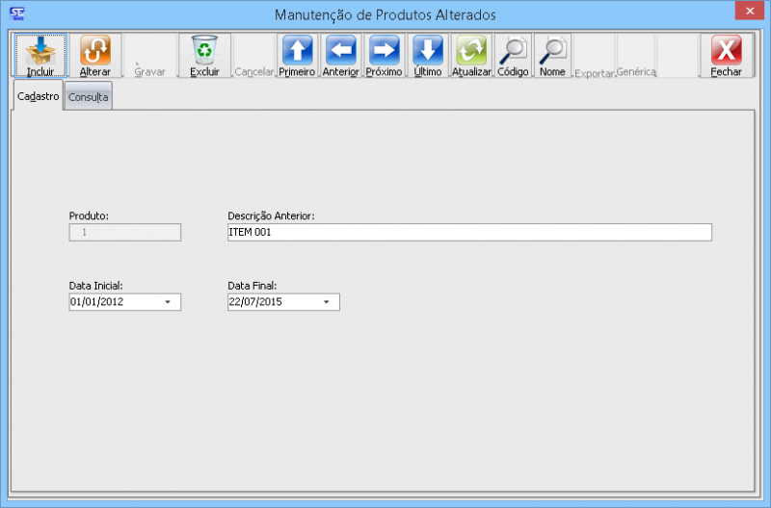Click the application icon in title bar
771x508 pixels.
tap(16, 13)
